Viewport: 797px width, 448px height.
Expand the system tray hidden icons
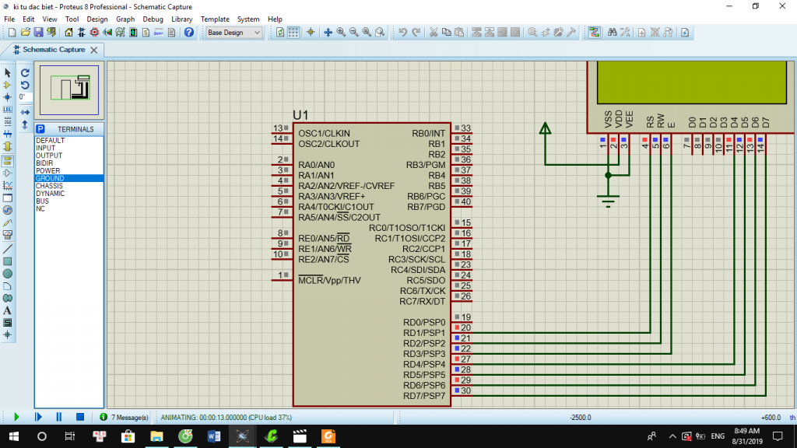[x=672, y=436]
